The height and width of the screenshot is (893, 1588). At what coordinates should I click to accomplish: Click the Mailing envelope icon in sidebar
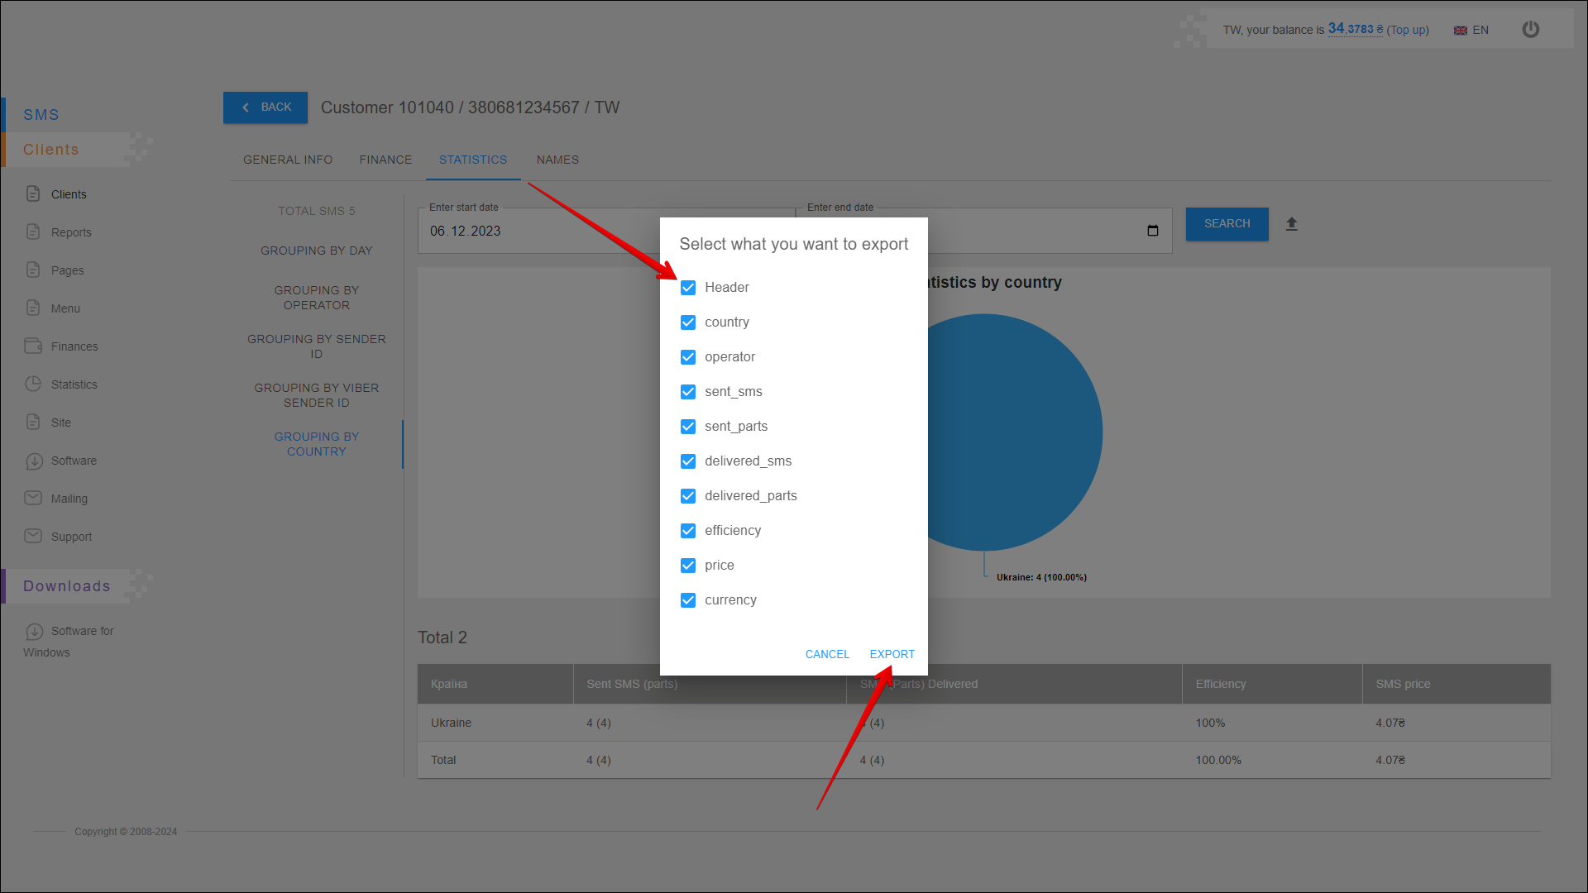pyautogui.click(x=33, y=498)
